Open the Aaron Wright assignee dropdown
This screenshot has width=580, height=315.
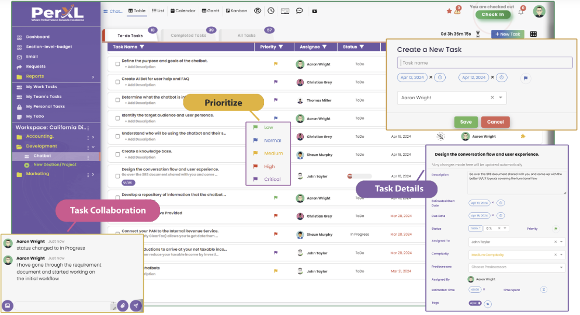pyautogui.click(x=502, y=98)
